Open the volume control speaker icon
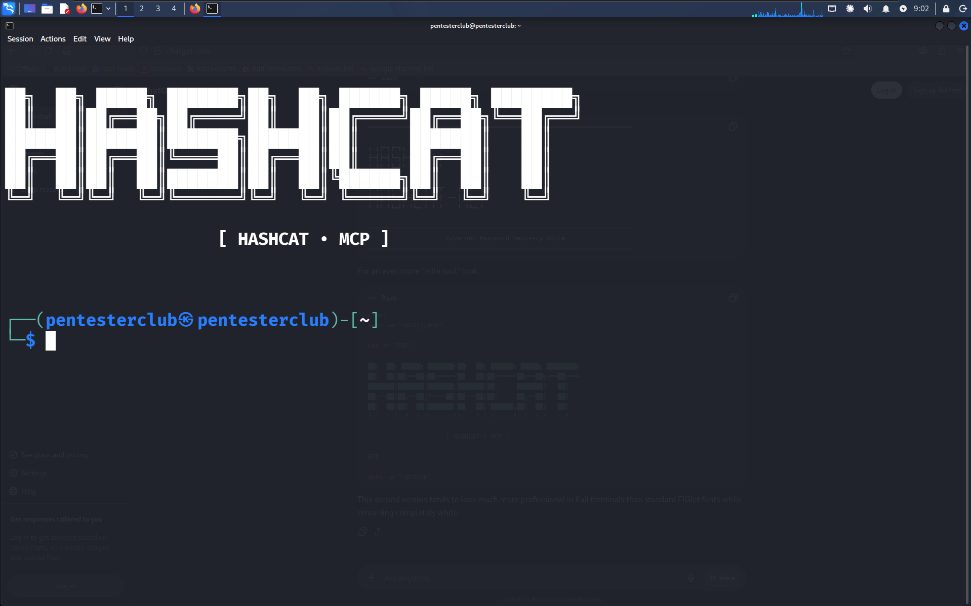This screenshot has height=606, width=971. (x=868, y=9)
